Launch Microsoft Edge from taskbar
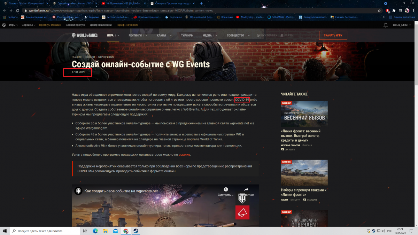This screenshot has width=418, height=235. point(95,231)
